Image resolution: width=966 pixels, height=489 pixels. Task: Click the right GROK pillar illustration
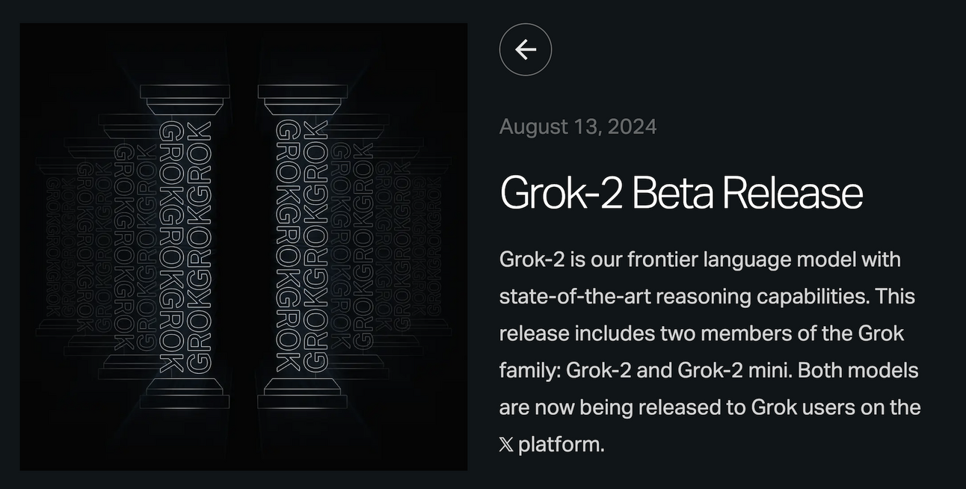coord(304,247)
